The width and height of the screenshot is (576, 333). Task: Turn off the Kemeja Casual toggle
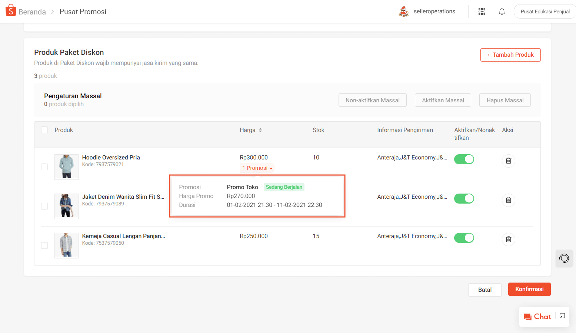point(464,238)
